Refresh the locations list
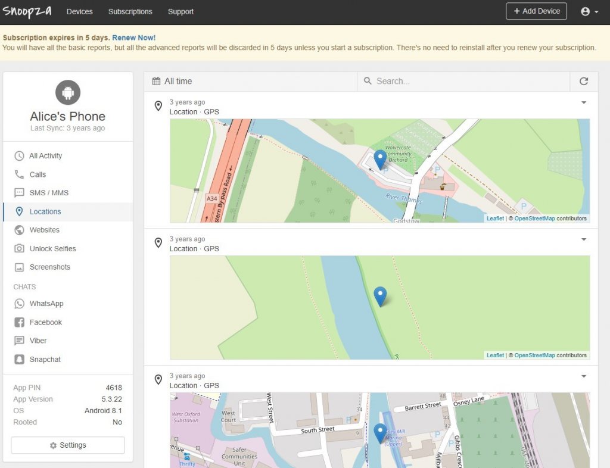The width and height of the screenshot is (610, 468). (x=584, y=81)
